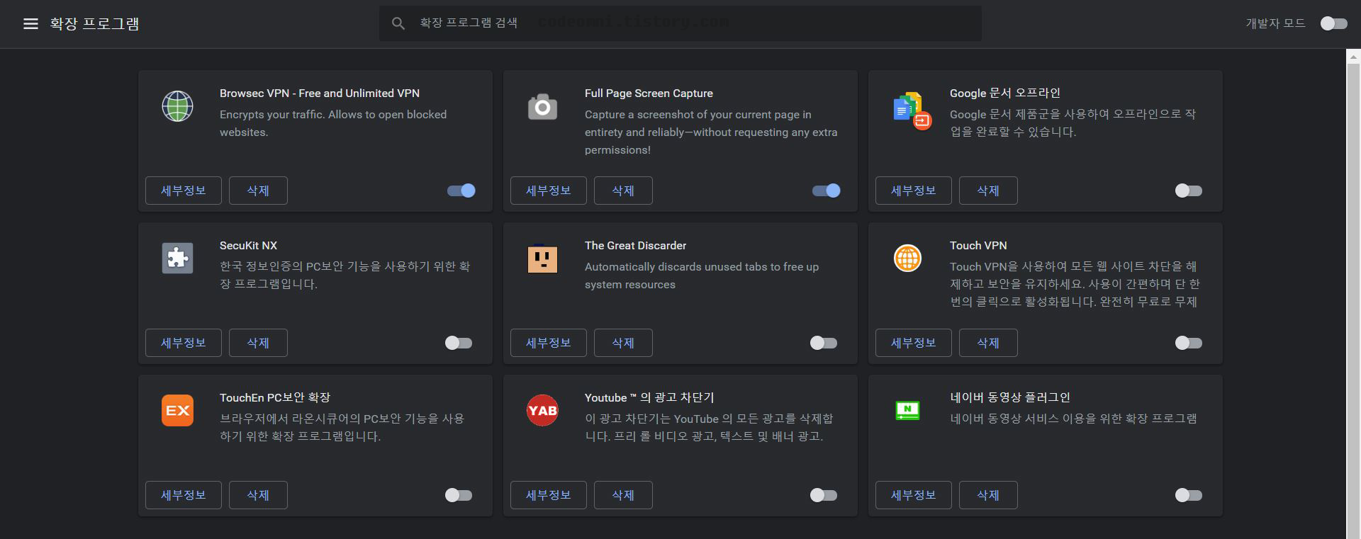Click 삭제 for Full Page Screen Capture

pos(623,191)
